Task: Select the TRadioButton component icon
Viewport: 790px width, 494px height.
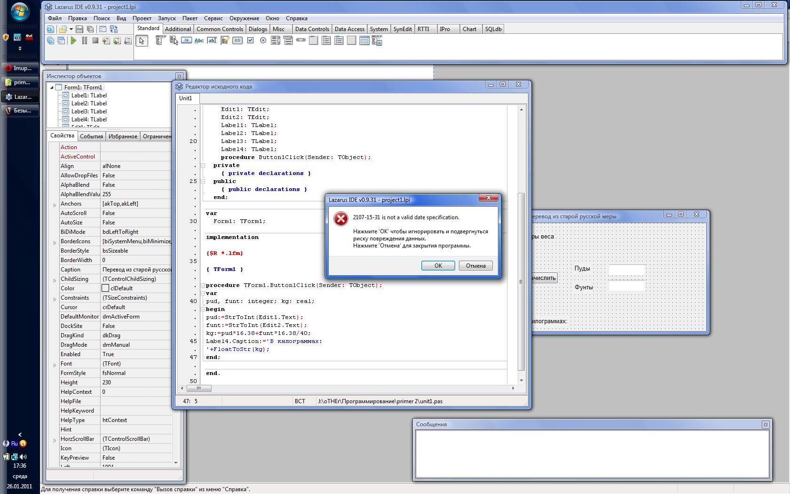Action: [x=263, y=40]
